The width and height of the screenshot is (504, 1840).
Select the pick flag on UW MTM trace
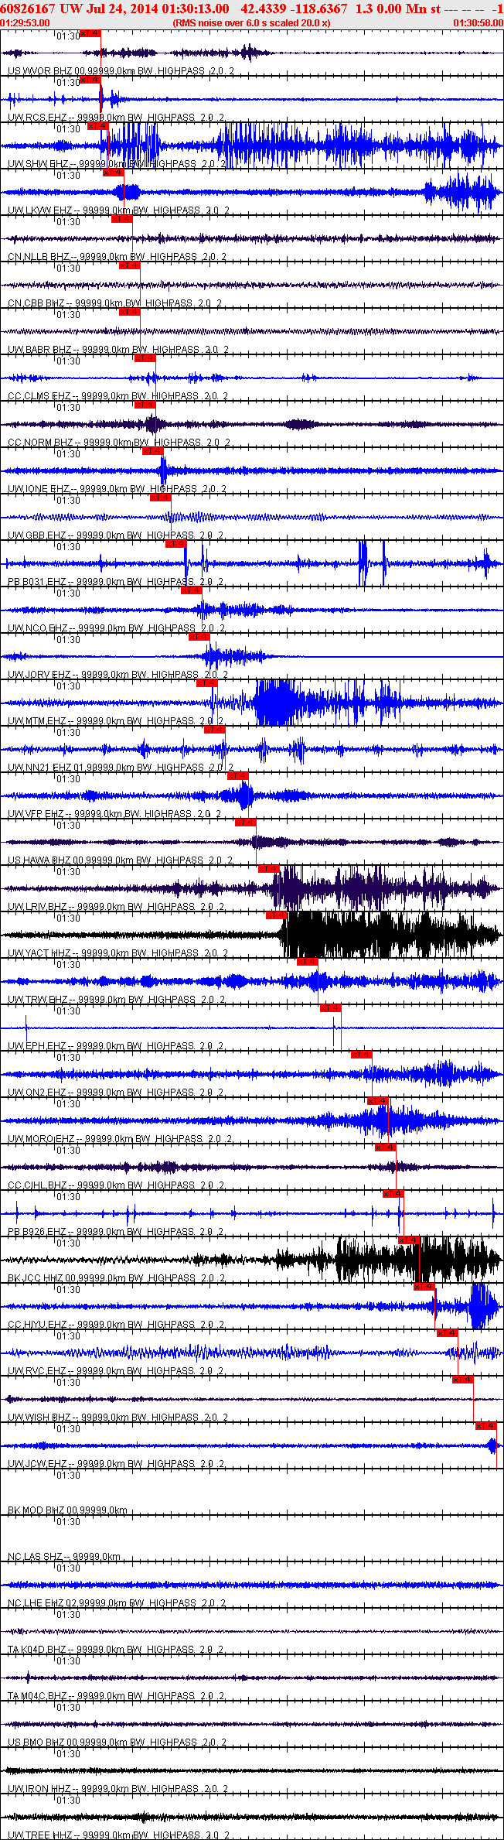pyautogui.click(x=206, y=683)
